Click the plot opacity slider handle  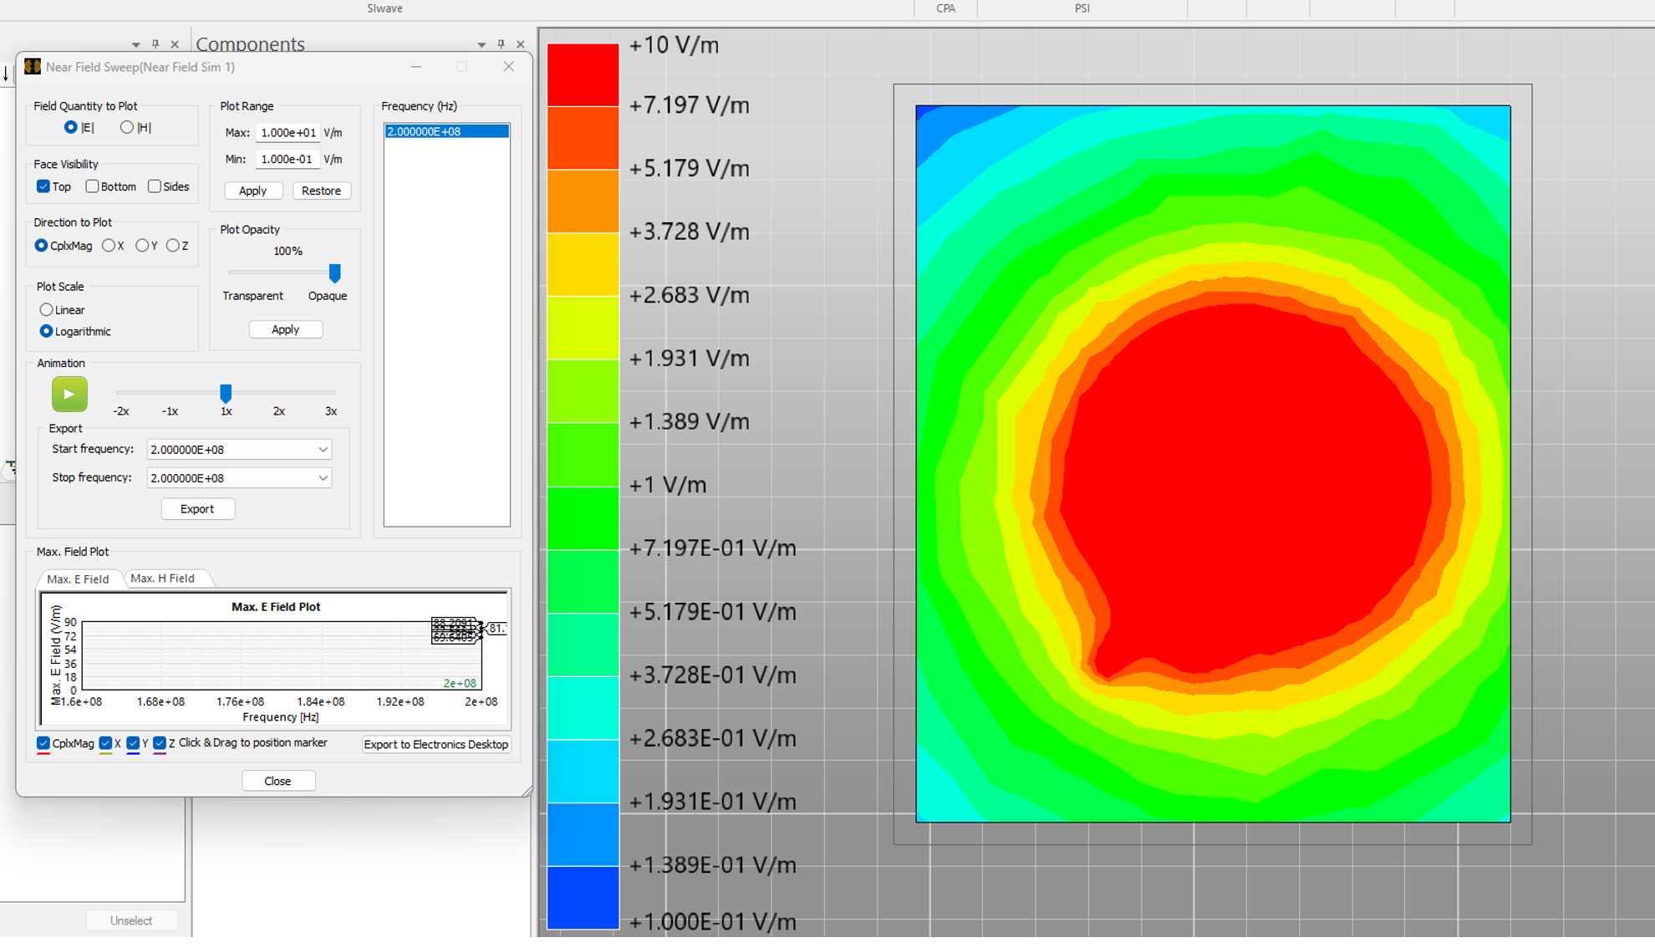point(334,273)
